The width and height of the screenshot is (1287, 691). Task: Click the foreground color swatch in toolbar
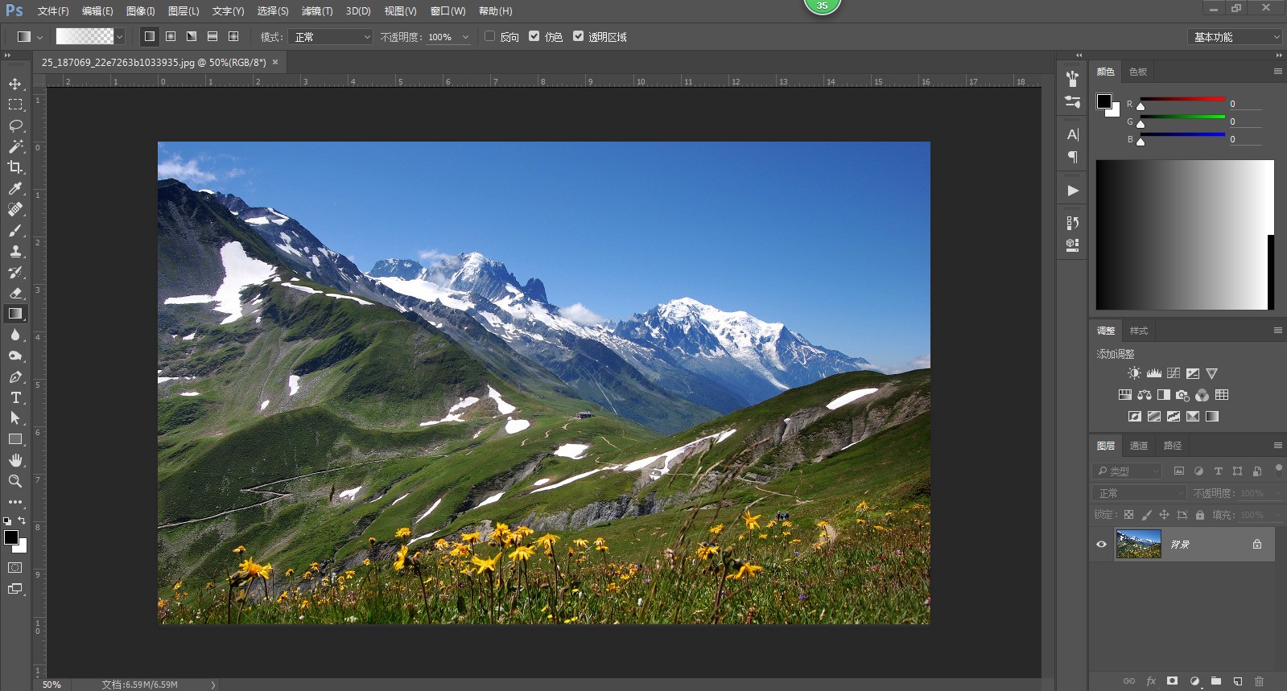click(10, 537)
